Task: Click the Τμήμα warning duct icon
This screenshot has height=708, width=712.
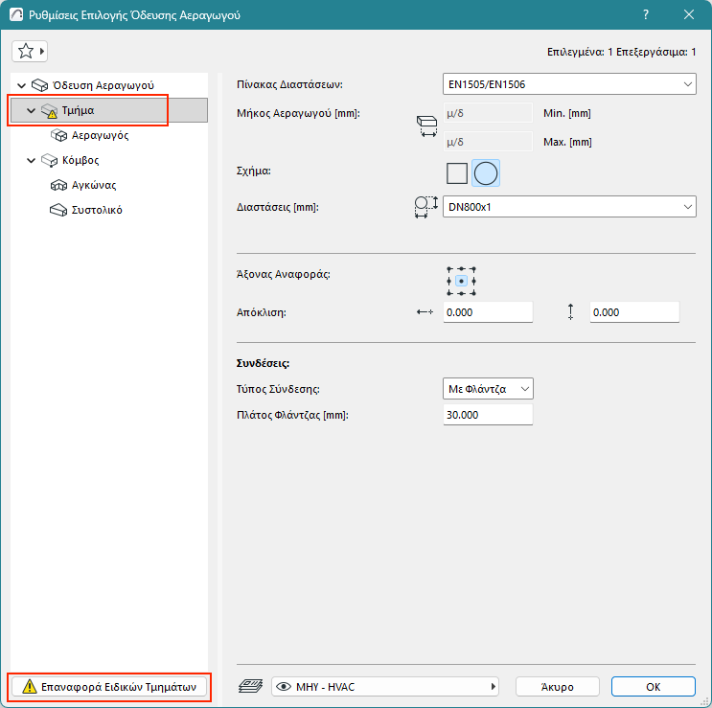Action: 49,111
